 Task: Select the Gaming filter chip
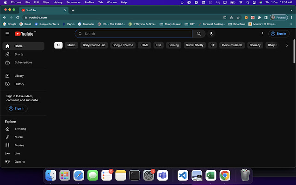coord(173,45)
